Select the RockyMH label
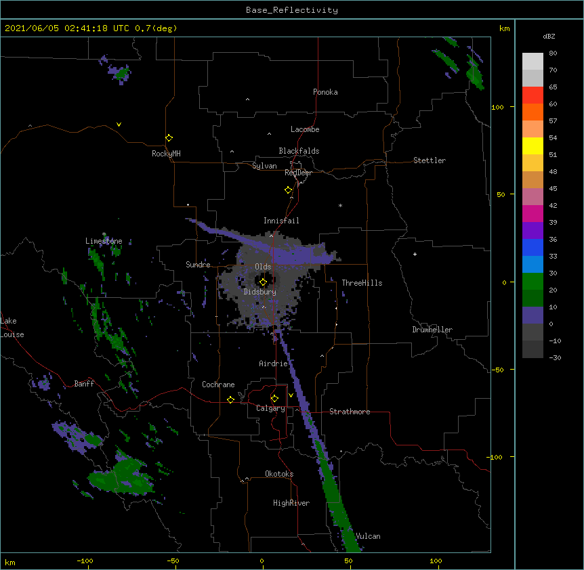This screenshot has height=570, width=584. tap(166, 154)
